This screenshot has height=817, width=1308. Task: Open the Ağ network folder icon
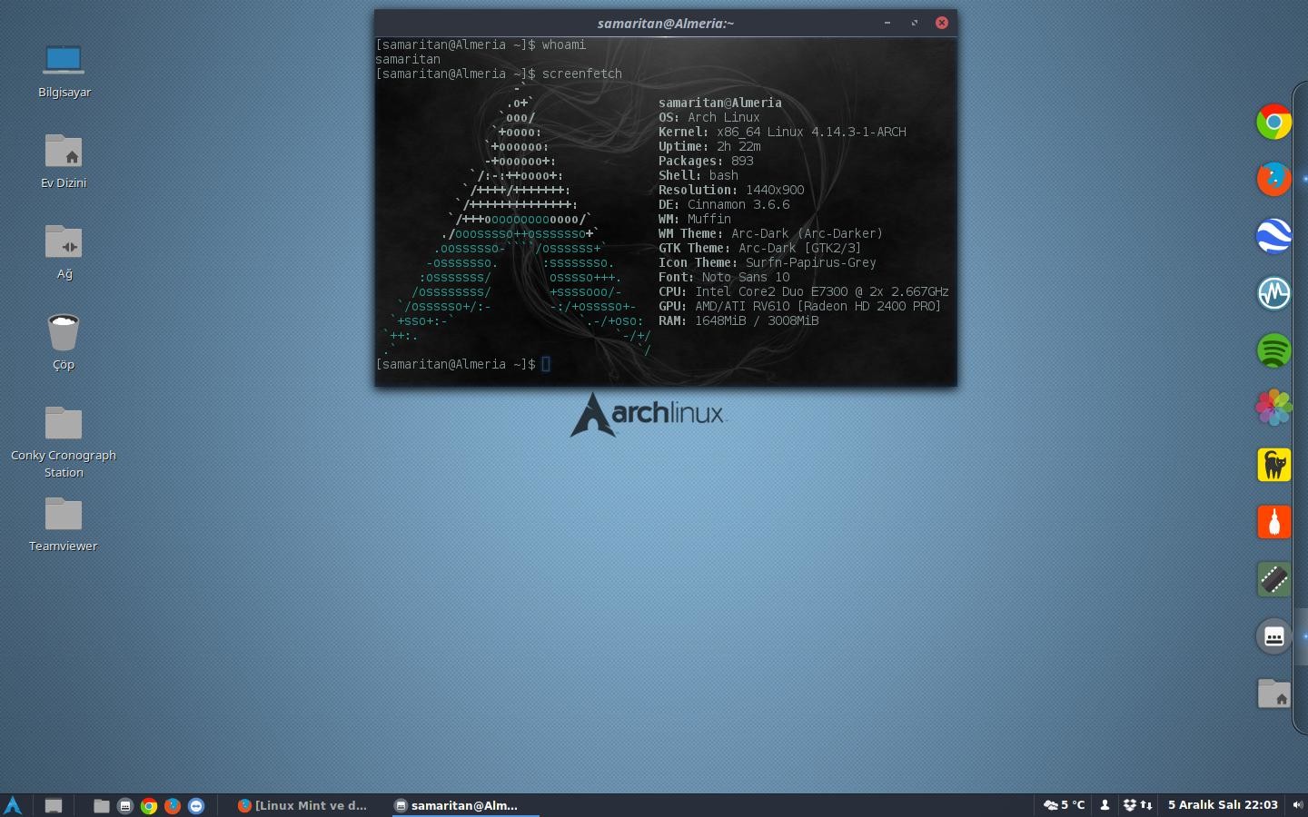(64, 252)
